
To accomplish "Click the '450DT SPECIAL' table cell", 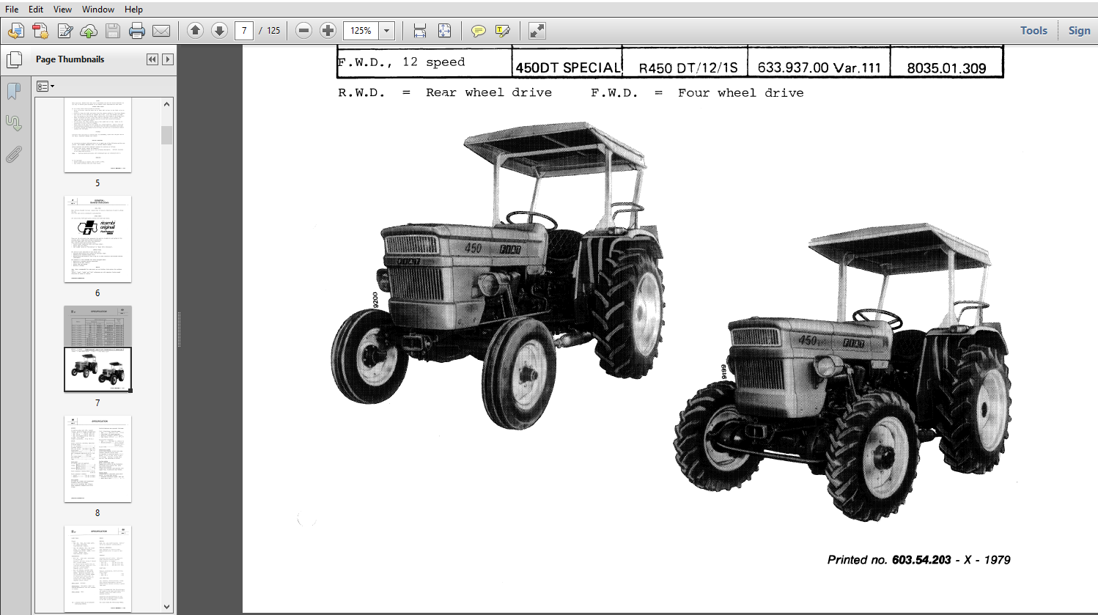I will [567, 62].
